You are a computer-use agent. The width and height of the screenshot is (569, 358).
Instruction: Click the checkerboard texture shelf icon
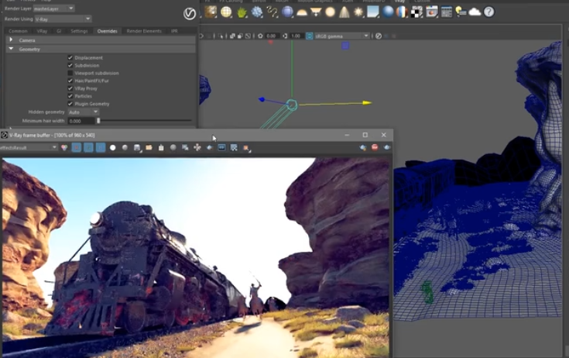point(416,12)
